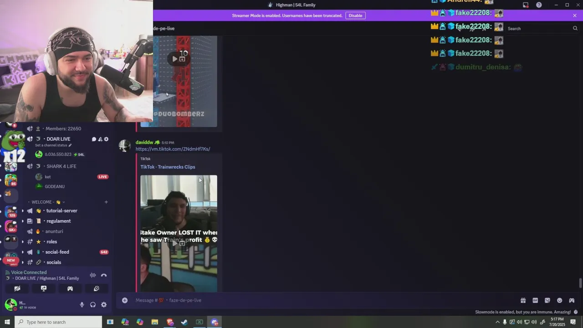
Task: Click the daviddw username
Action: pos(144,143)
